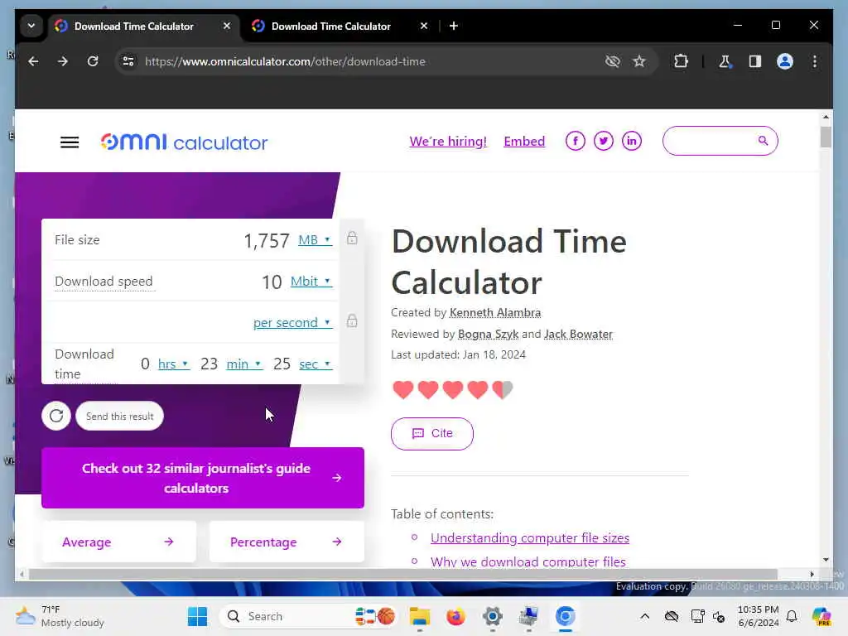Toggle the lock beside File size

tap(352, 238)
